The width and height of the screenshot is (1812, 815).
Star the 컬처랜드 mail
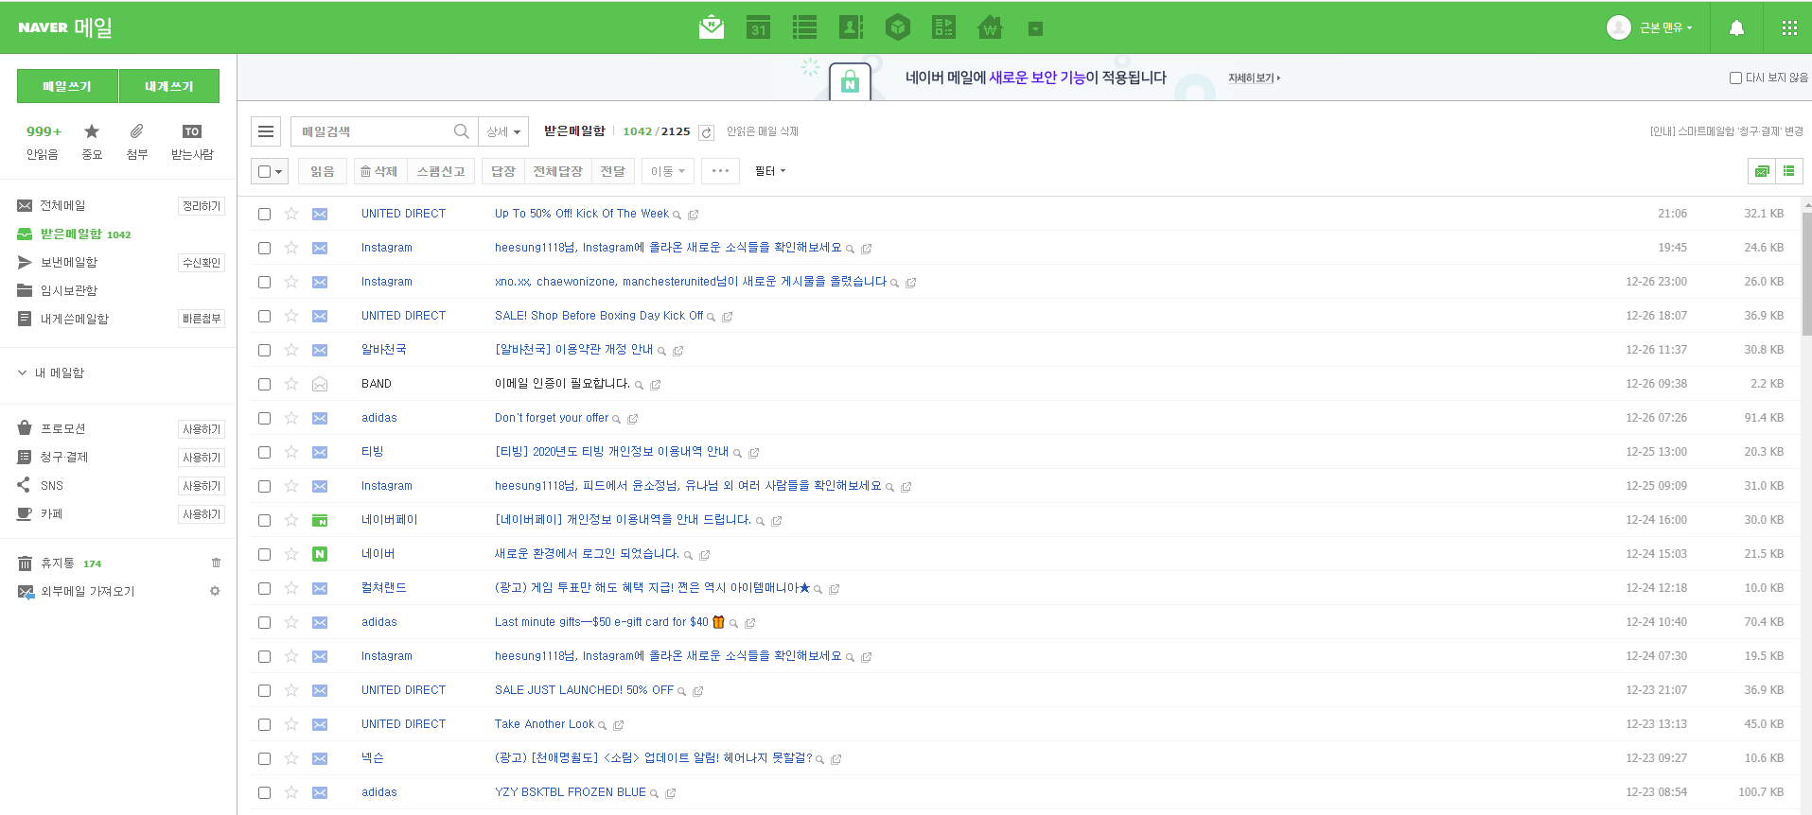coord(291,588)
